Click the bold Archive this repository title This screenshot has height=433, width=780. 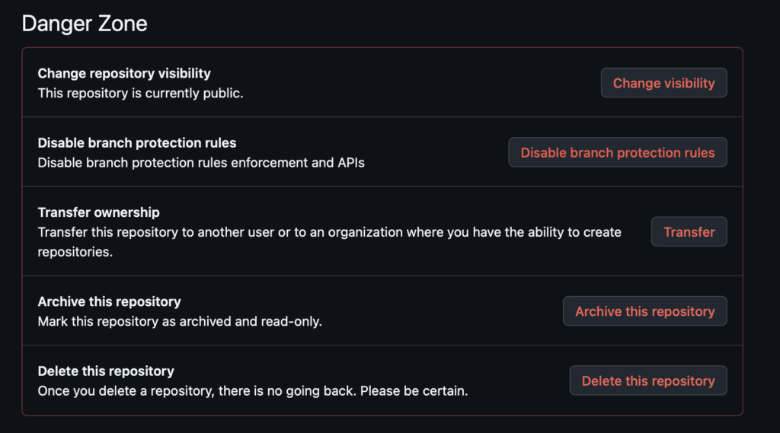[x=110, y=302]
